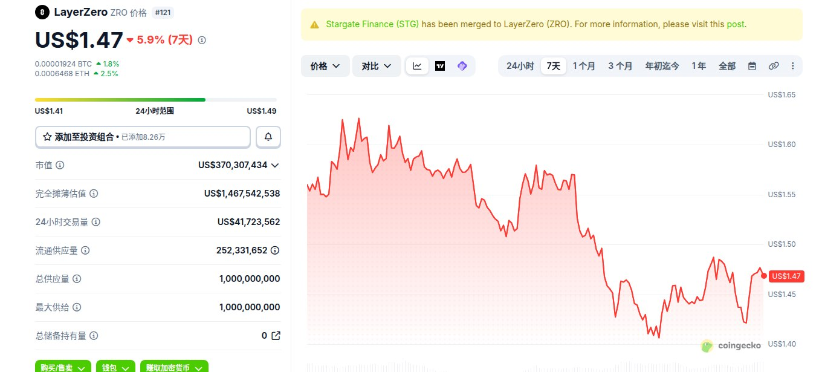Select the 全部 time range tab
The width and height of the screenshot is (822, 372).
pyautogui.click(x=727, y=66)
